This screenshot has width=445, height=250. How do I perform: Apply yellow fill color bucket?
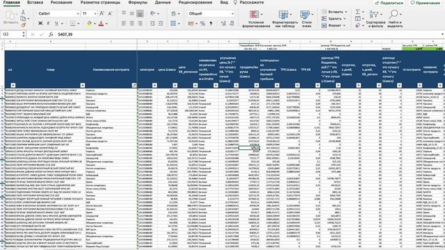pos(89,24)
